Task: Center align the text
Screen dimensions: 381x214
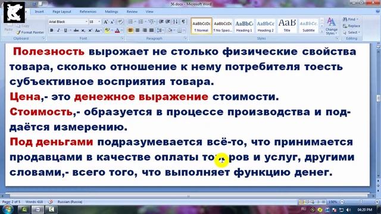Action: coord(138,30)
